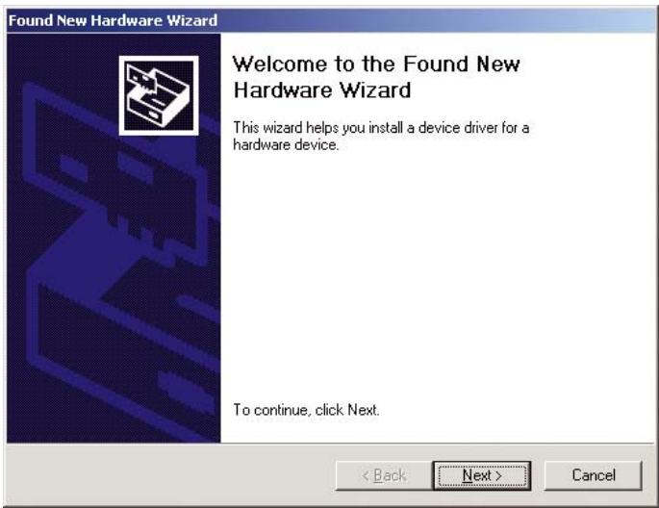Click the Hardware Wizard heading second line
Viewport: 659px width, 508px height.
[x=322, y=90]
